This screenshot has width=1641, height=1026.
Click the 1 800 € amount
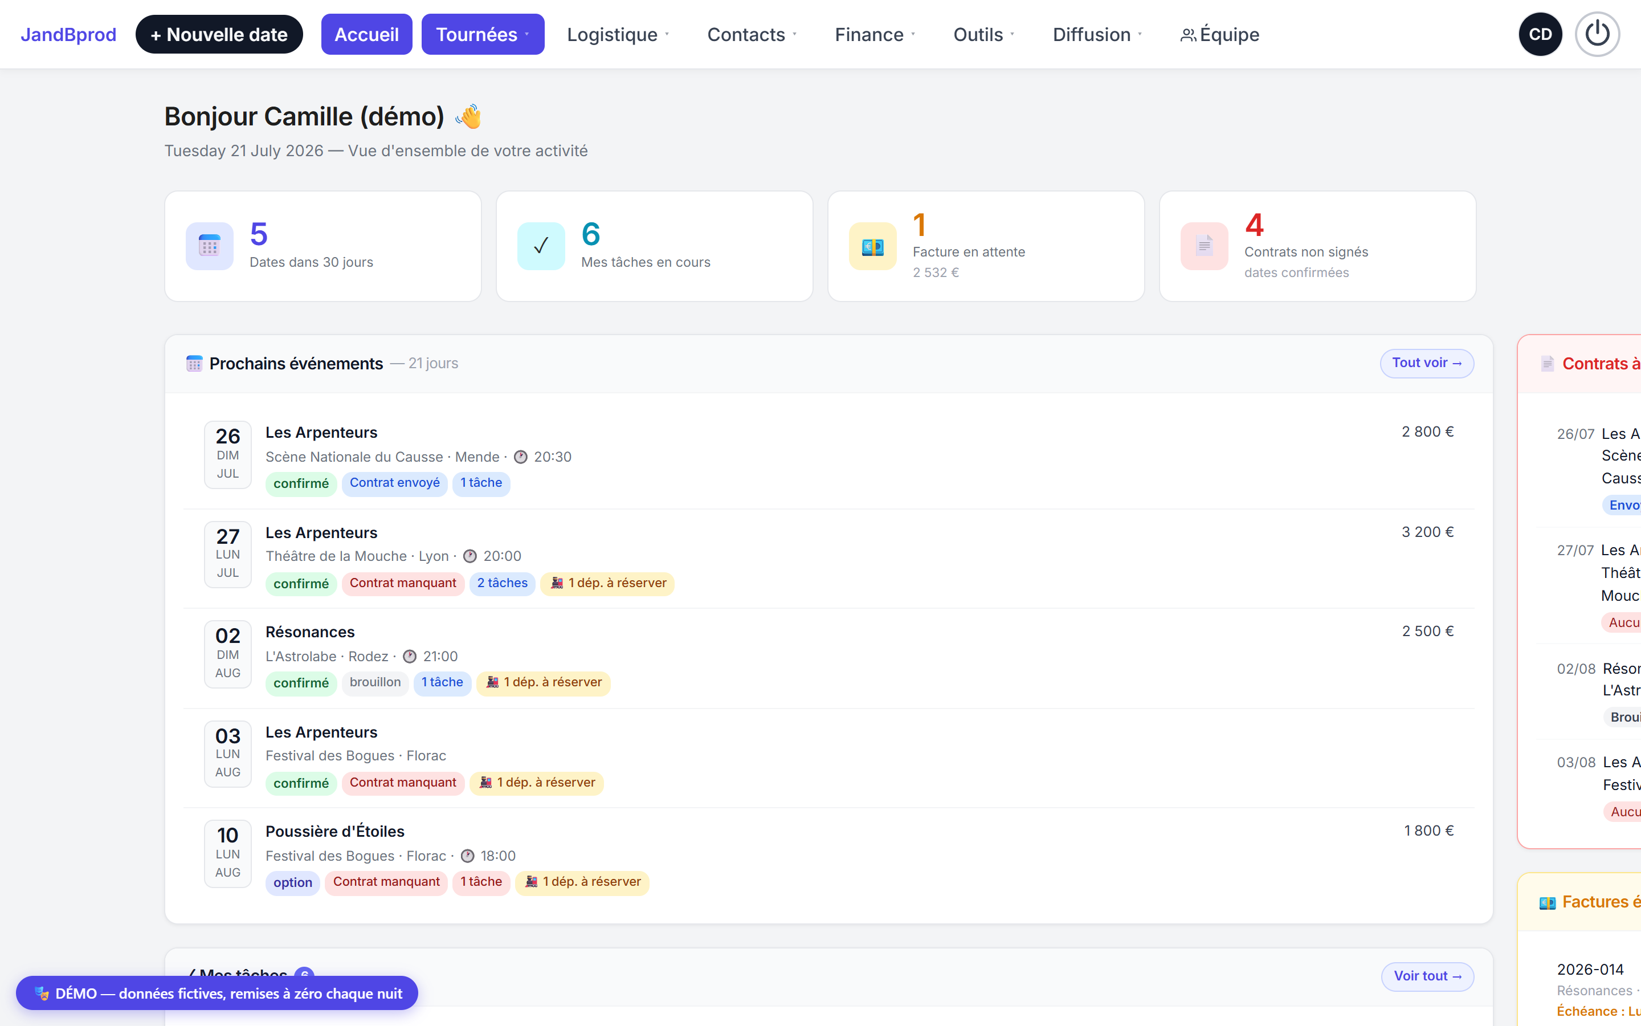pyautogui.click(x=1429, y=831)
